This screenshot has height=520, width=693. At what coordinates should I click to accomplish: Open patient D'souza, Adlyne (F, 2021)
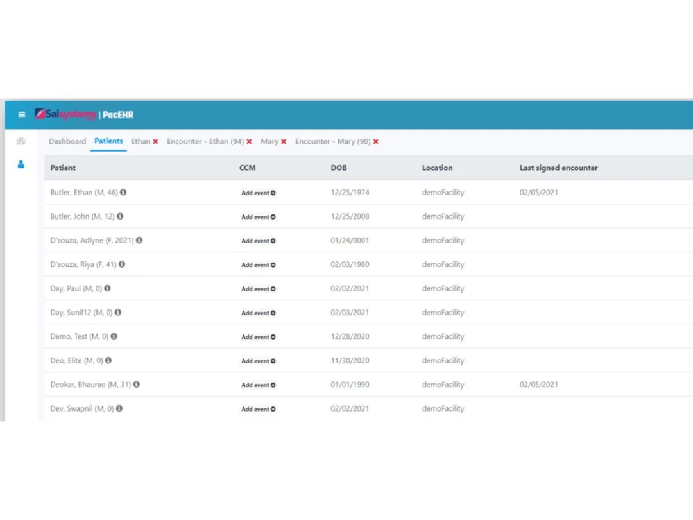(x=92, y=240)
